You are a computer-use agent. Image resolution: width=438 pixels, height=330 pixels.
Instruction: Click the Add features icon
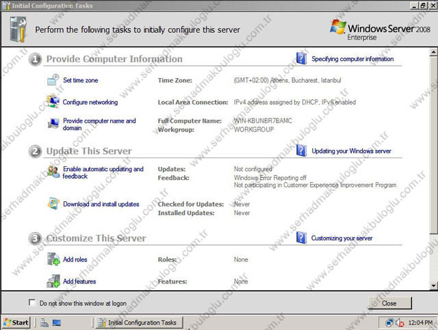click(x=53, y=281)
